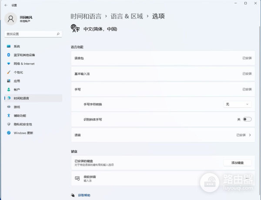The image size is (261, 200).
Task: Click the 已安装的键盘 label
Action: [84, 161]
